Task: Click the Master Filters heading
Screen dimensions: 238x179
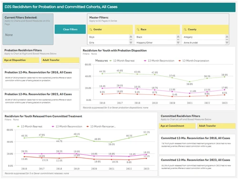Action: point(99,18)
